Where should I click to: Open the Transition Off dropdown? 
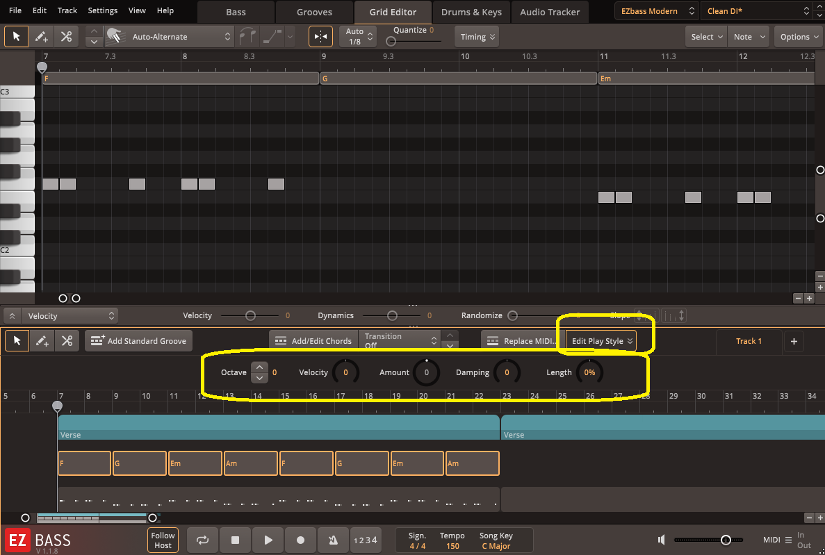point(400,341)
